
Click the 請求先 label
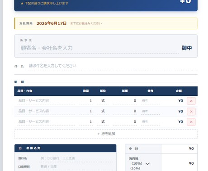pos(26,40)
